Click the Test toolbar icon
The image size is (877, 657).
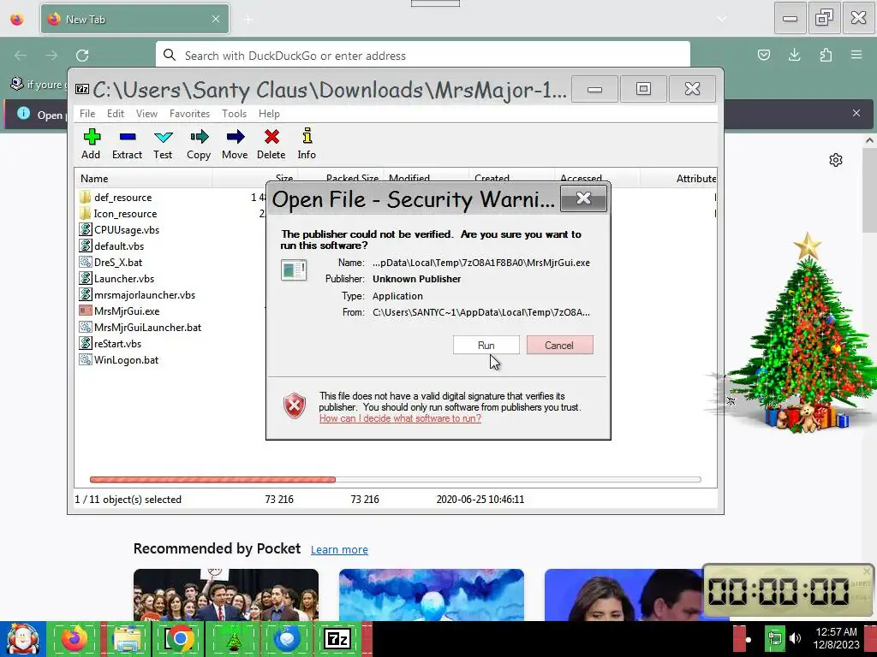163,144
